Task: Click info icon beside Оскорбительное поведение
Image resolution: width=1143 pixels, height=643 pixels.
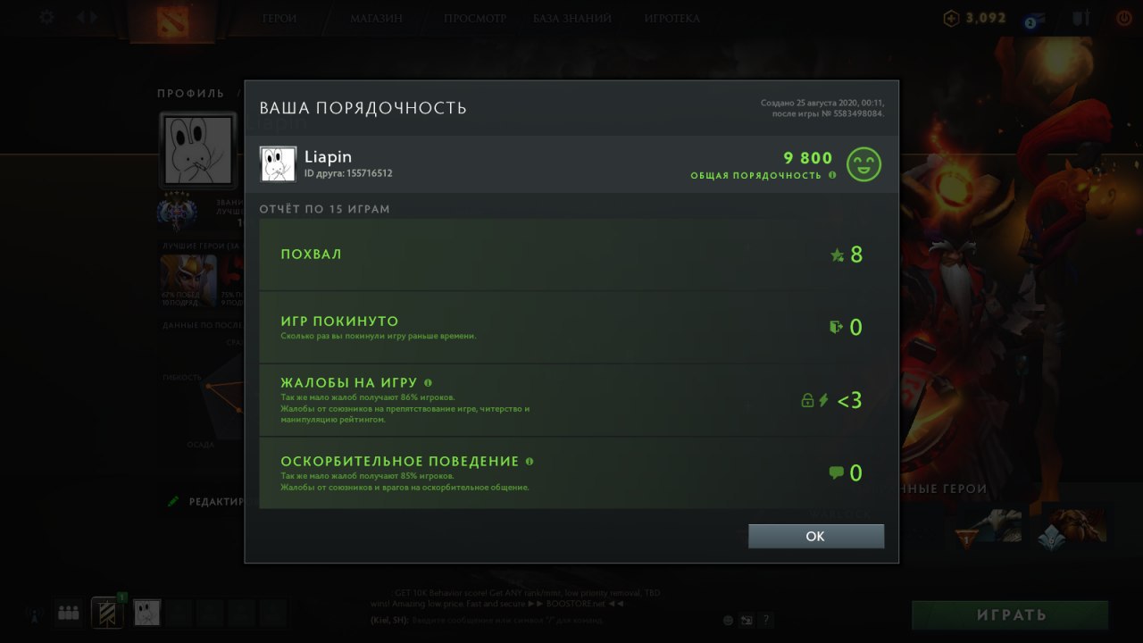Action: pos(530,462)
